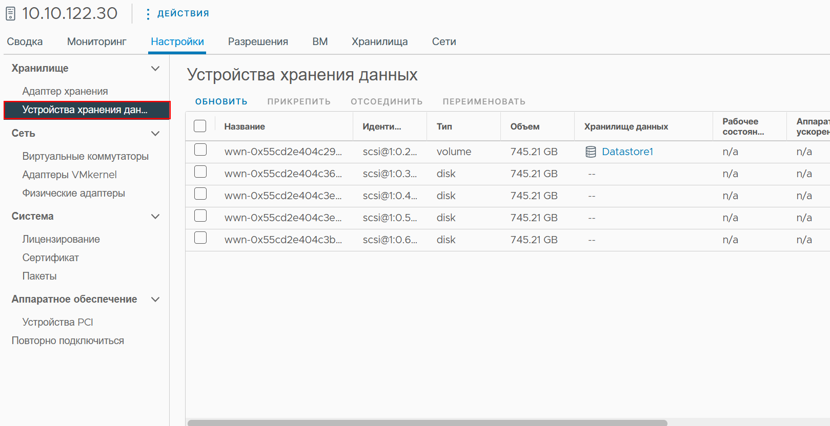Sort by the Название column header
The image size is (830, 426).
click(245, 126)
